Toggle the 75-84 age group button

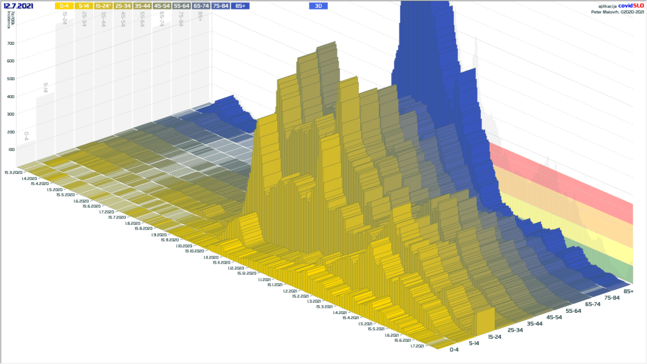[221, 6]
